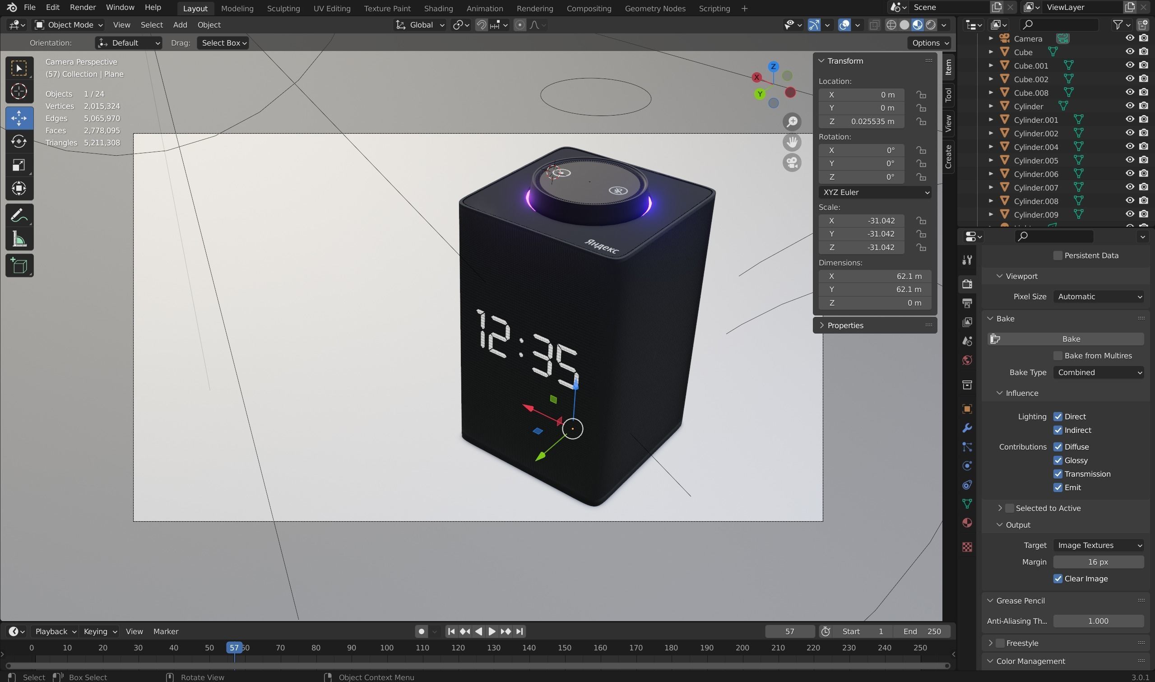Select the Rotate tool in the toolbar
The width and height of the screenshot is (1155, 682).
click(x=19, y=142)
